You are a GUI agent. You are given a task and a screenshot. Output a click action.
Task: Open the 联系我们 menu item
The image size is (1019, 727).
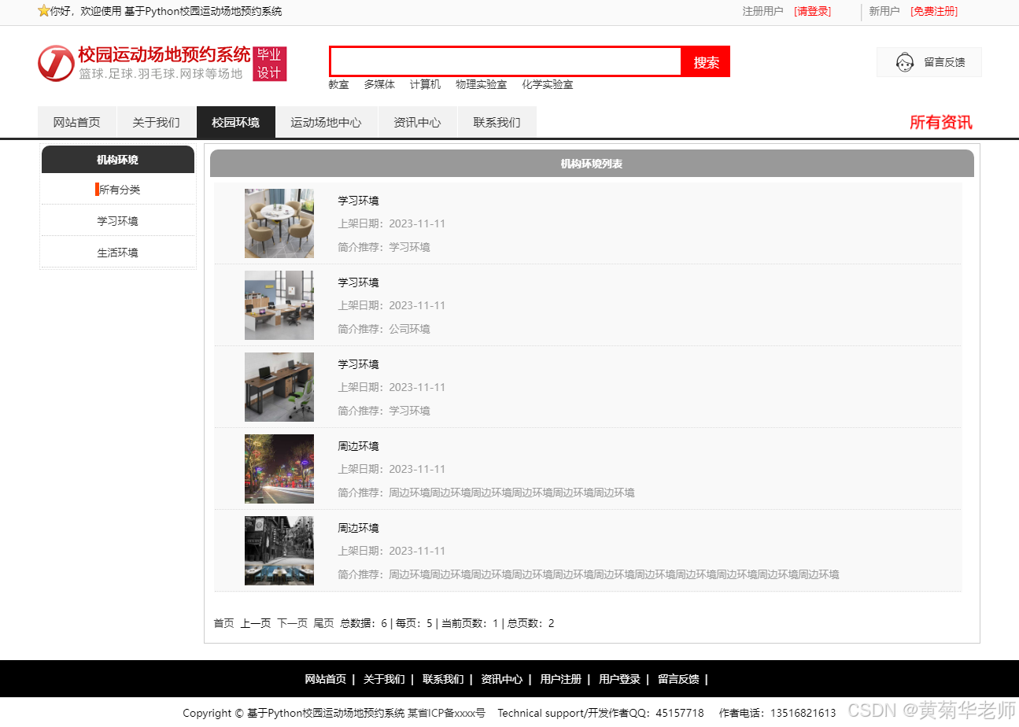click(x=497, y=122)
